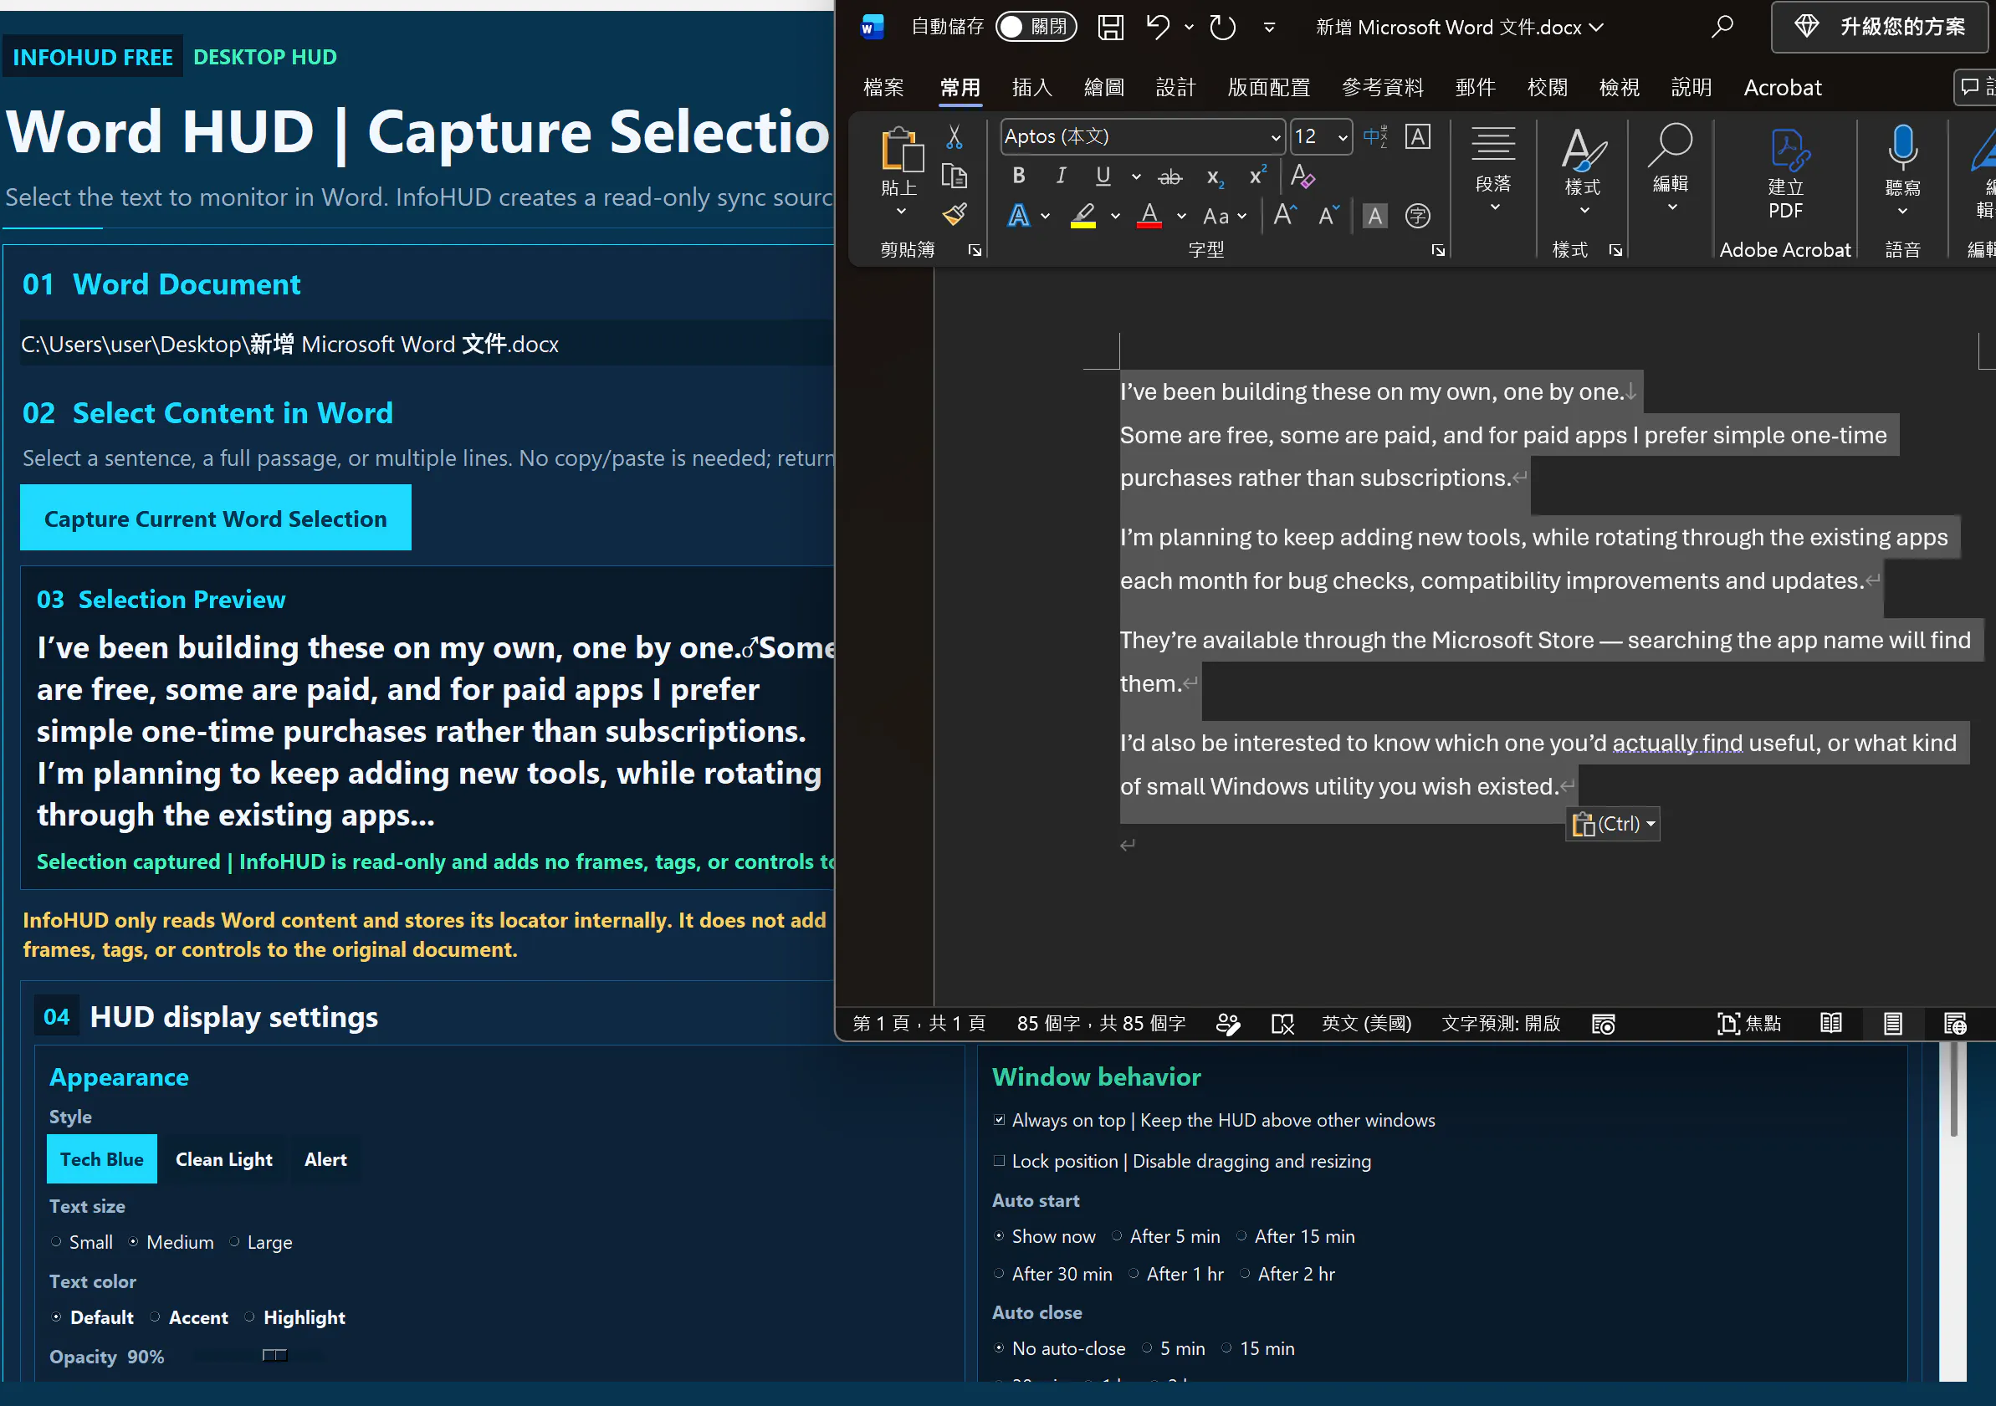Select Alert style button
Image resolution: width=1996 pixels, height=1406 pixels.
pyautogui.click(x=325, y=1159)
